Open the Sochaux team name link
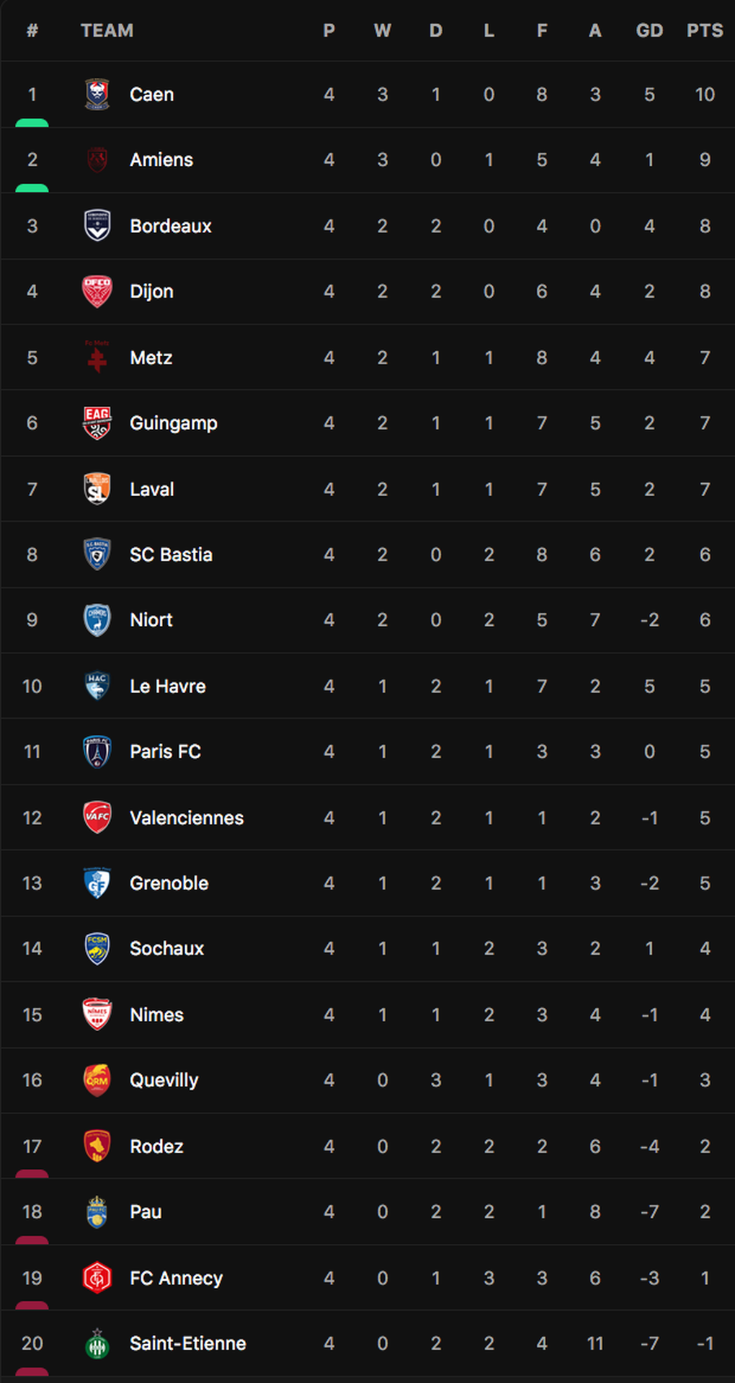The width and height of the screenshot is (735, 1383). click(x=167, y=948)
